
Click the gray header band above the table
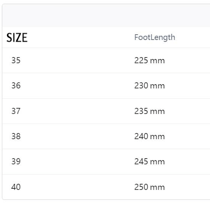tap(106, 15)
